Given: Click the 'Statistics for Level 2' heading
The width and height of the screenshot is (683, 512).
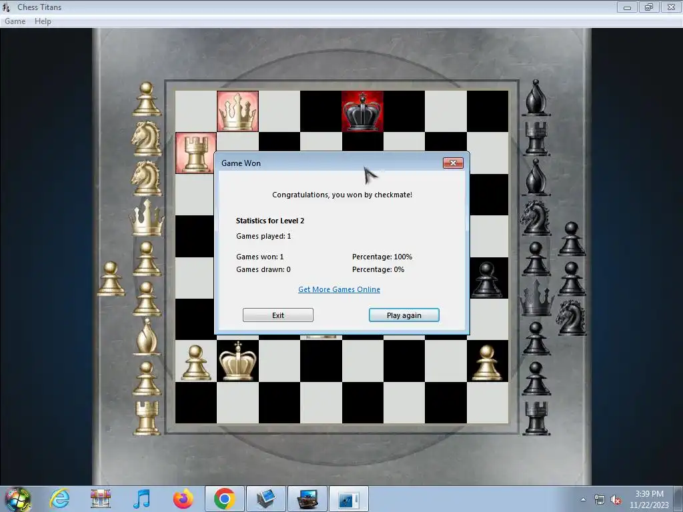Looking at the screenshot, I should pyautogui.click(x=270, y=221).
